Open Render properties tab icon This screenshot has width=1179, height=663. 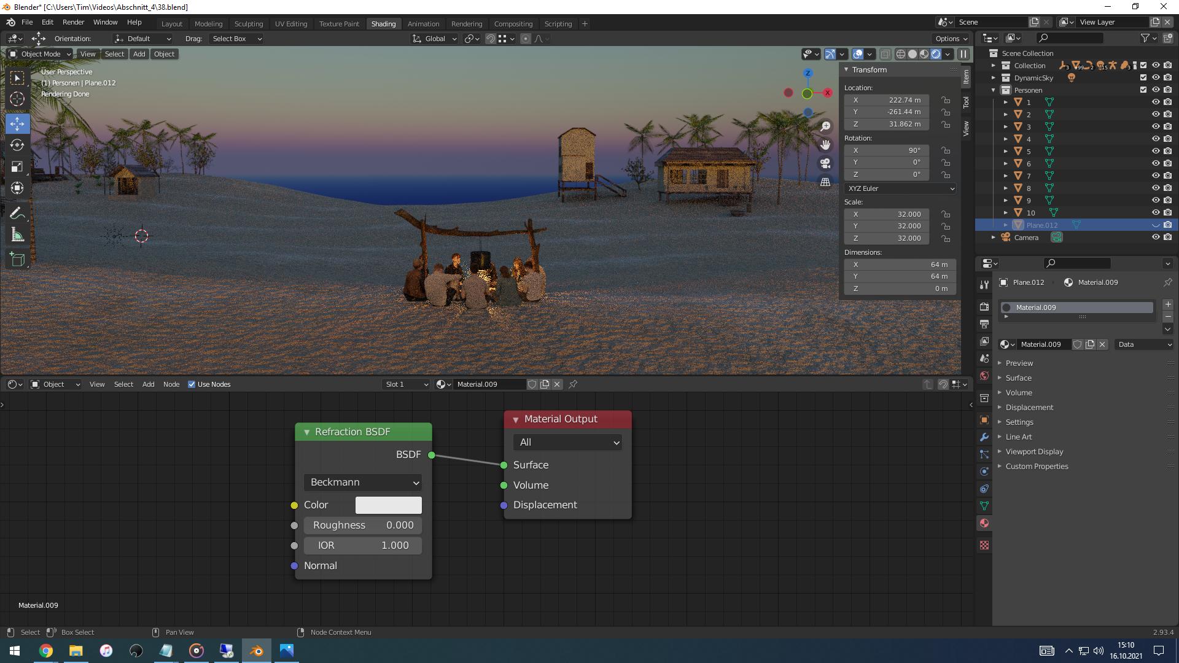tap(984, 306)
